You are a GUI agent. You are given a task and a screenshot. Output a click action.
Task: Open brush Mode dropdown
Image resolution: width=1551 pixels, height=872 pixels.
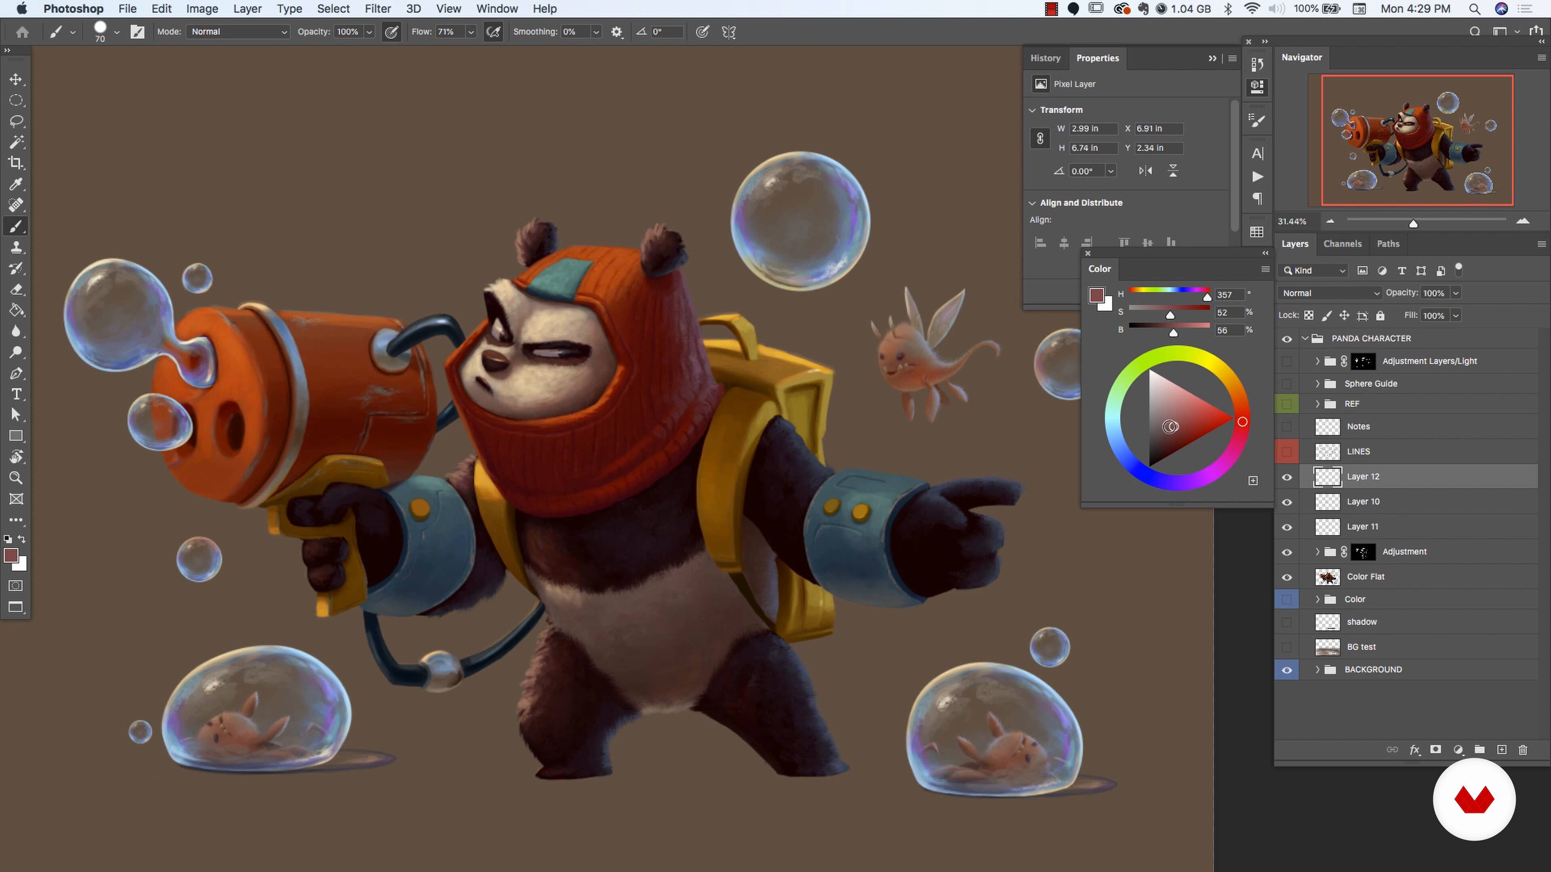pos(238,31)
